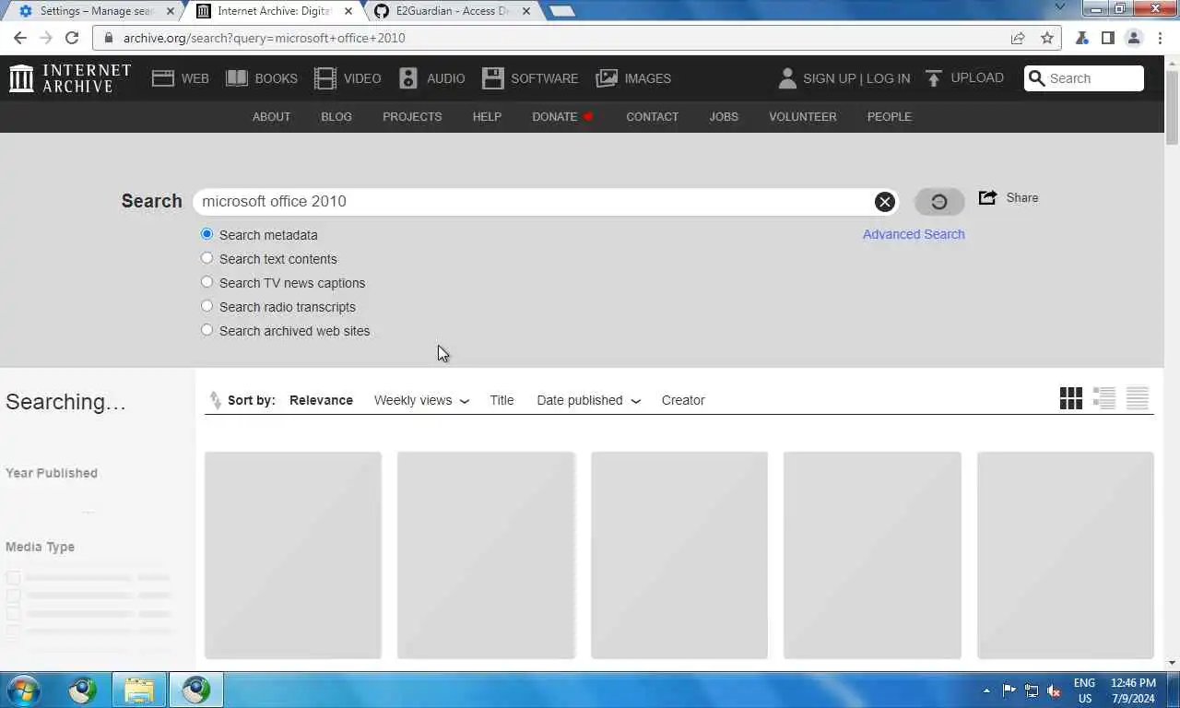The width and height of the screenshot is (1180, 708).
Task: Click SIGN UP | LOG IN link
Action: click(x=856, y=78)
